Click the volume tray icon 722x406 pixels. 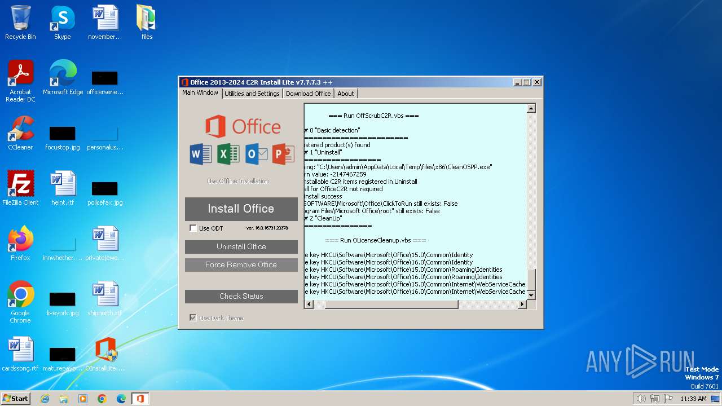(641, 399)
